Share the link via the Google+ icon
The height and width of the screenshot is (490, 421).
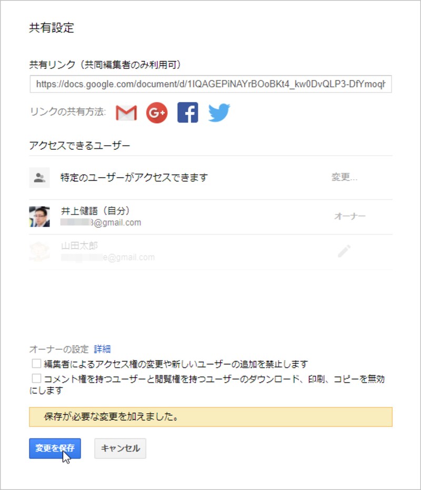157,112
